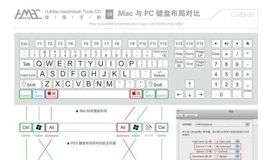Click the left green Control key on Mac keyboard
The width and height of the screenshot is (272, 160).
(26, 94)
